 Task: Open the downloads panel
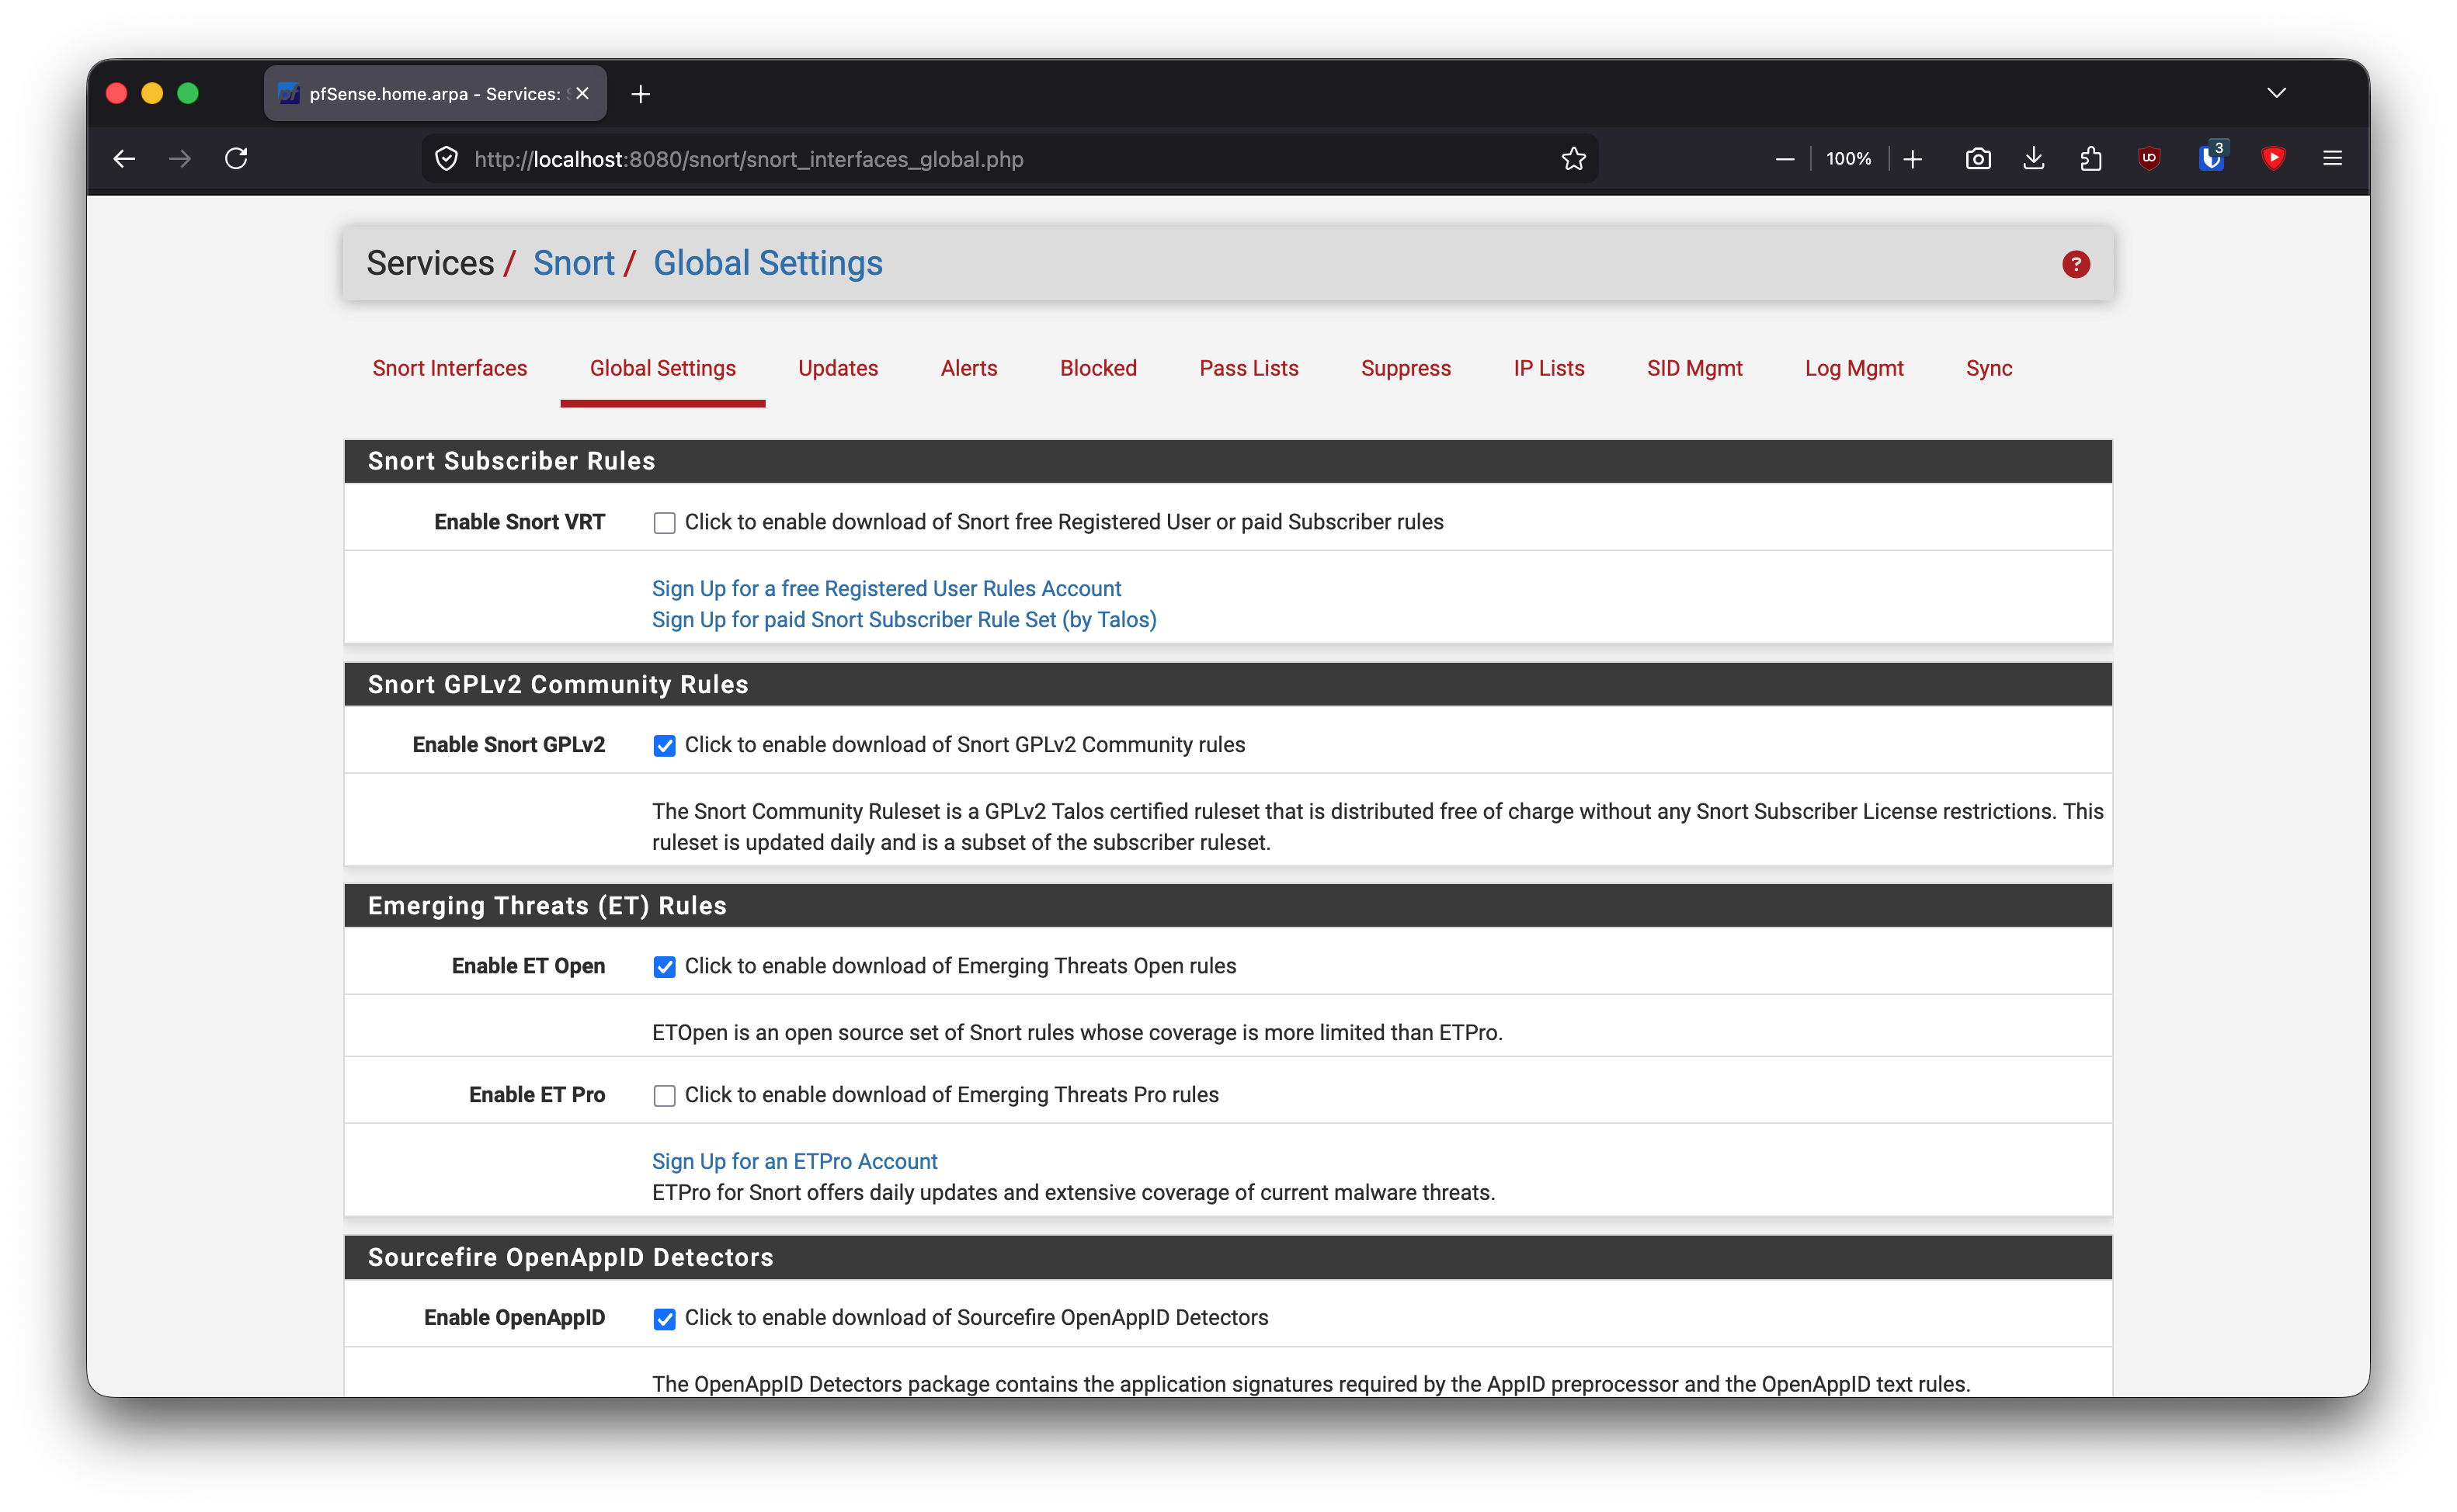tap(2034, 159)
